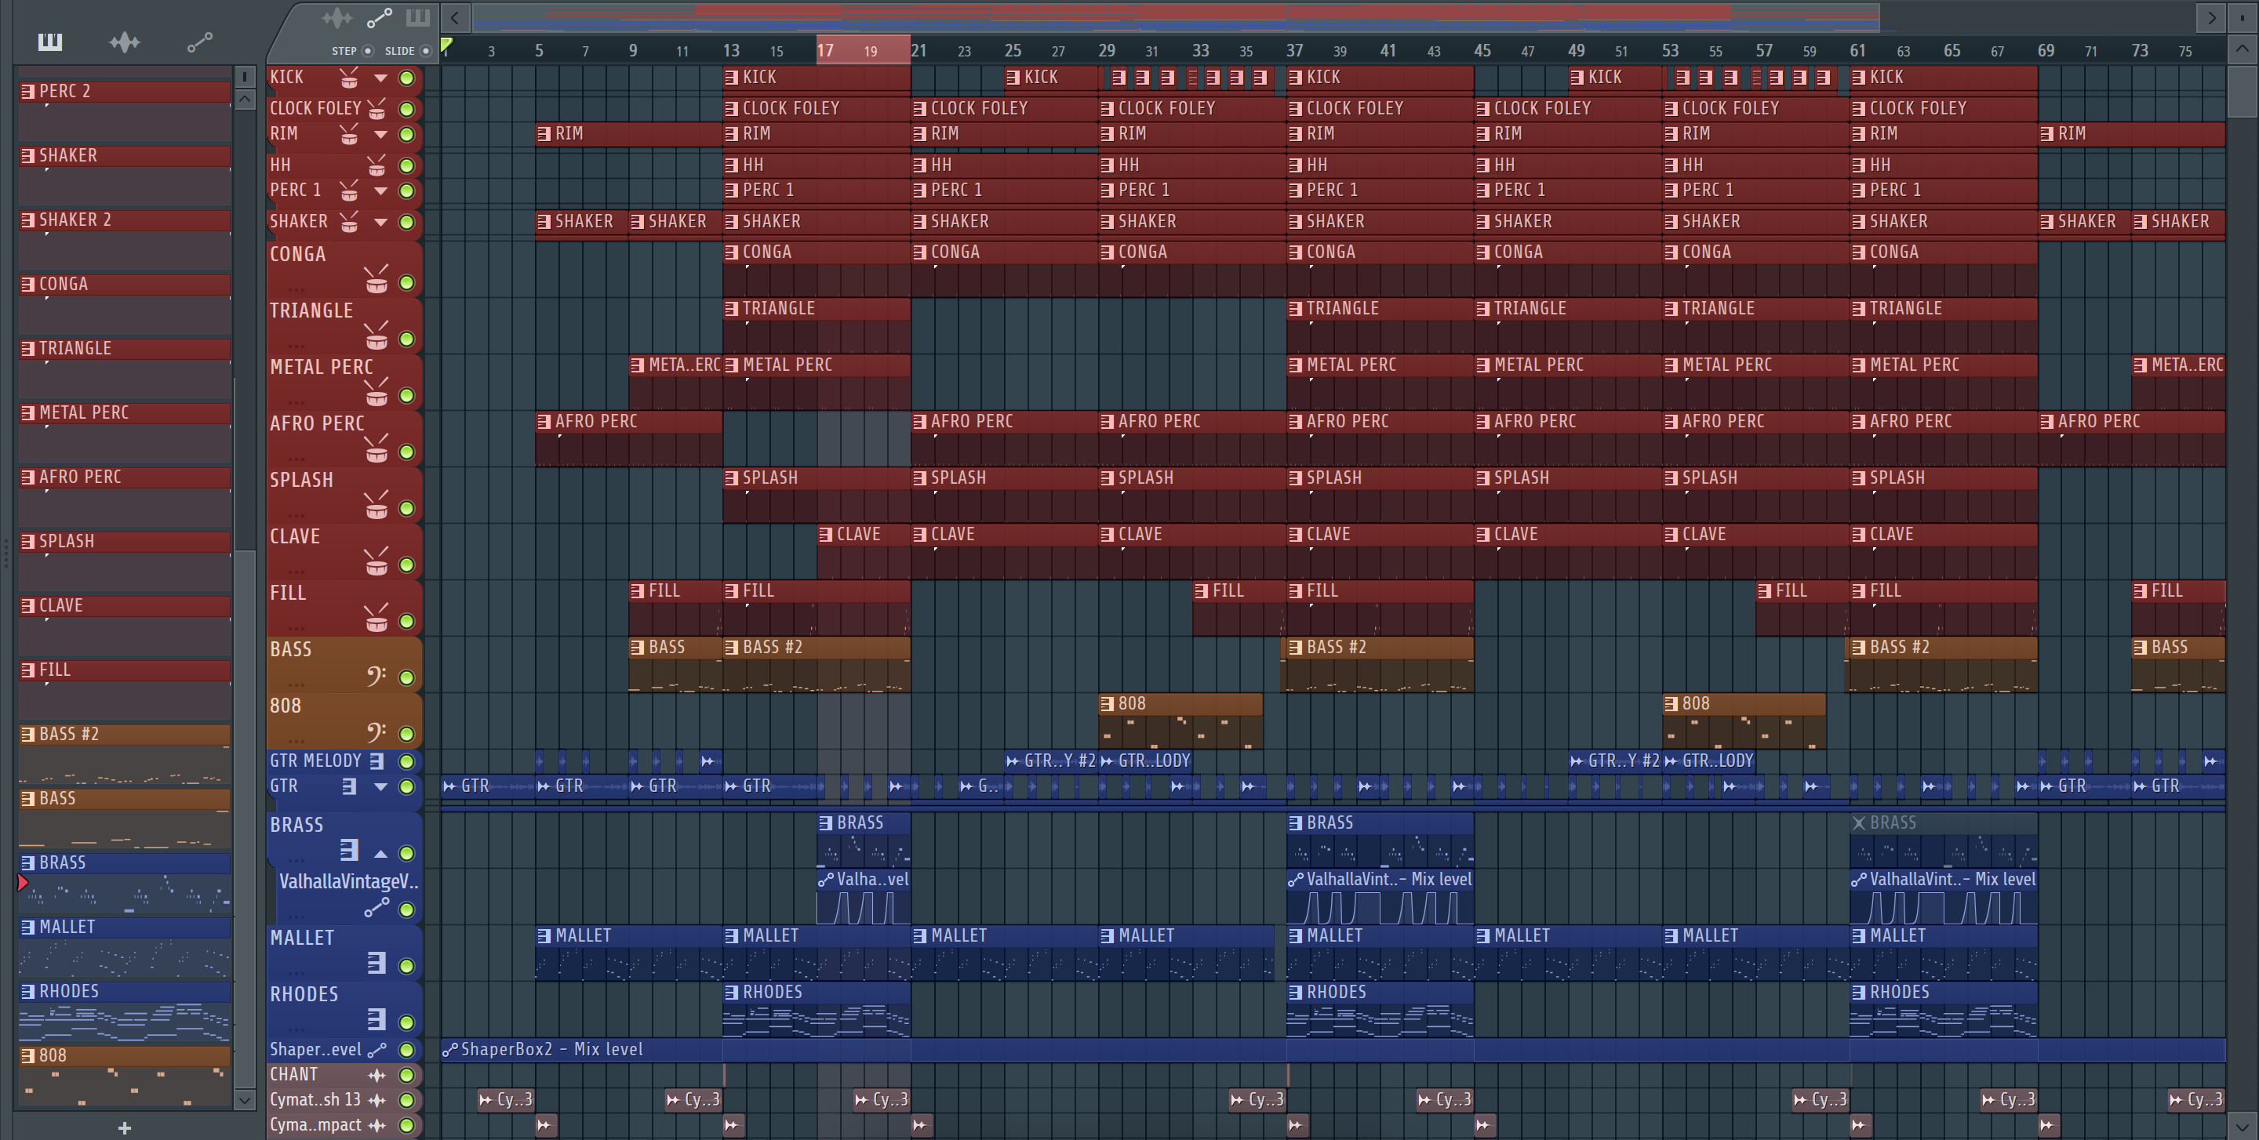Click the piano pattern icon in playlist header
Image resolution: width=2259 pixels, height=1140 pixels.
[x=417, y=17]
